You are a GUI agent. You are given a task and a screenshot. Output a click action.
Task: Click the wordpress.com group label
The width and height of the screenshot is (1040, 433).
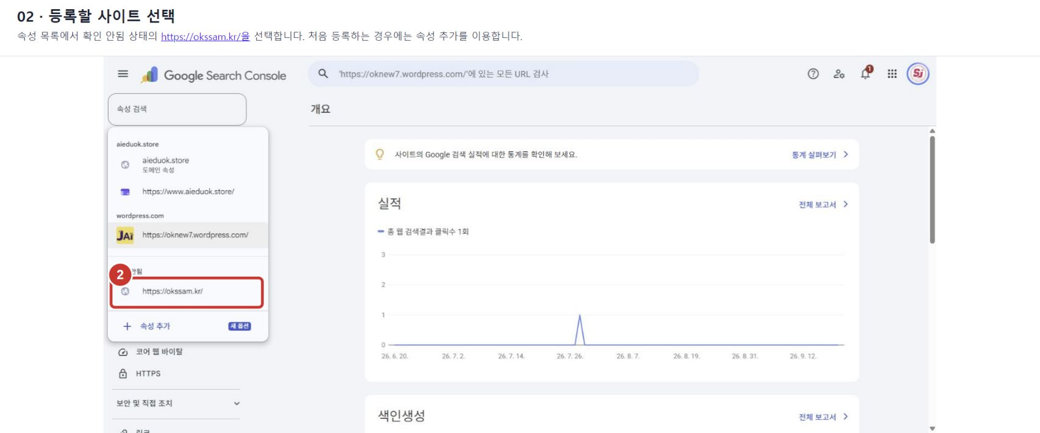click(140, 216)
